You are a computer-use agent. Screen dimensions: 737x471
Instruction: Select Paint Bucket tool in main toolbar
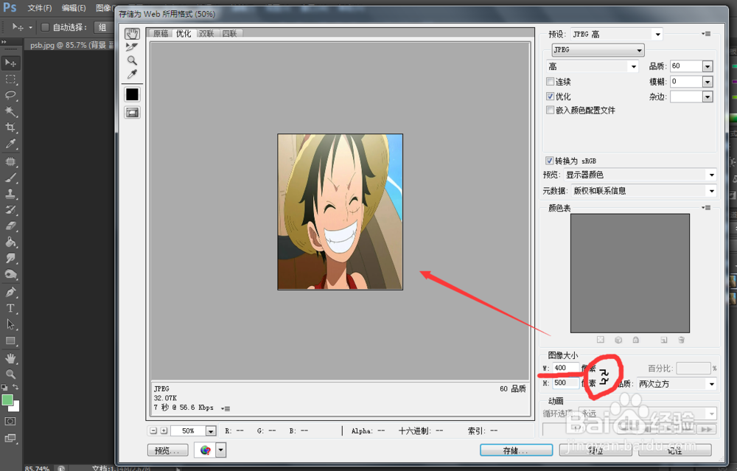pyautogui.click(x=10, y=242)
